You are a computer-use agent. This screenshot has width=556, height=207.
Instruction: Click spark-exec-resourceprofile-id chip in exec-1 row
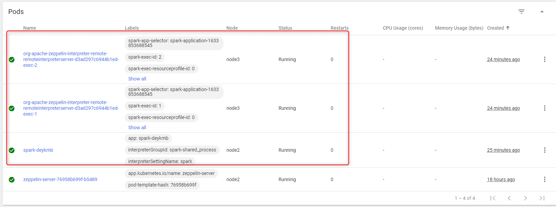point(162,118)
